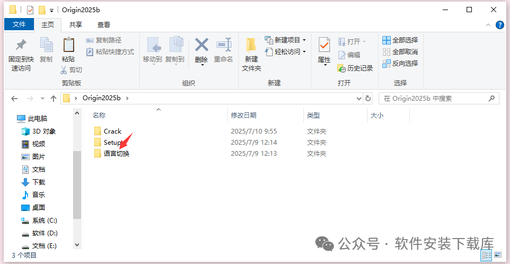The height and width of the screenshot is (264, 510).
Task: Click the Delete (删除) red X icon
Action: (x=201, y=45)
